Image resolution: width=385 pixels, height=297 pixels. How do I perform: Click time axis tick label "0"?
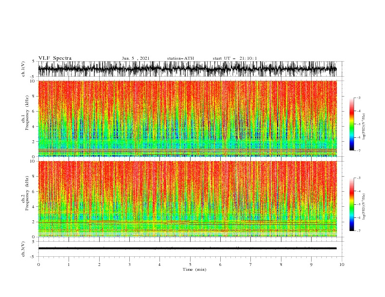click(38, 264)
